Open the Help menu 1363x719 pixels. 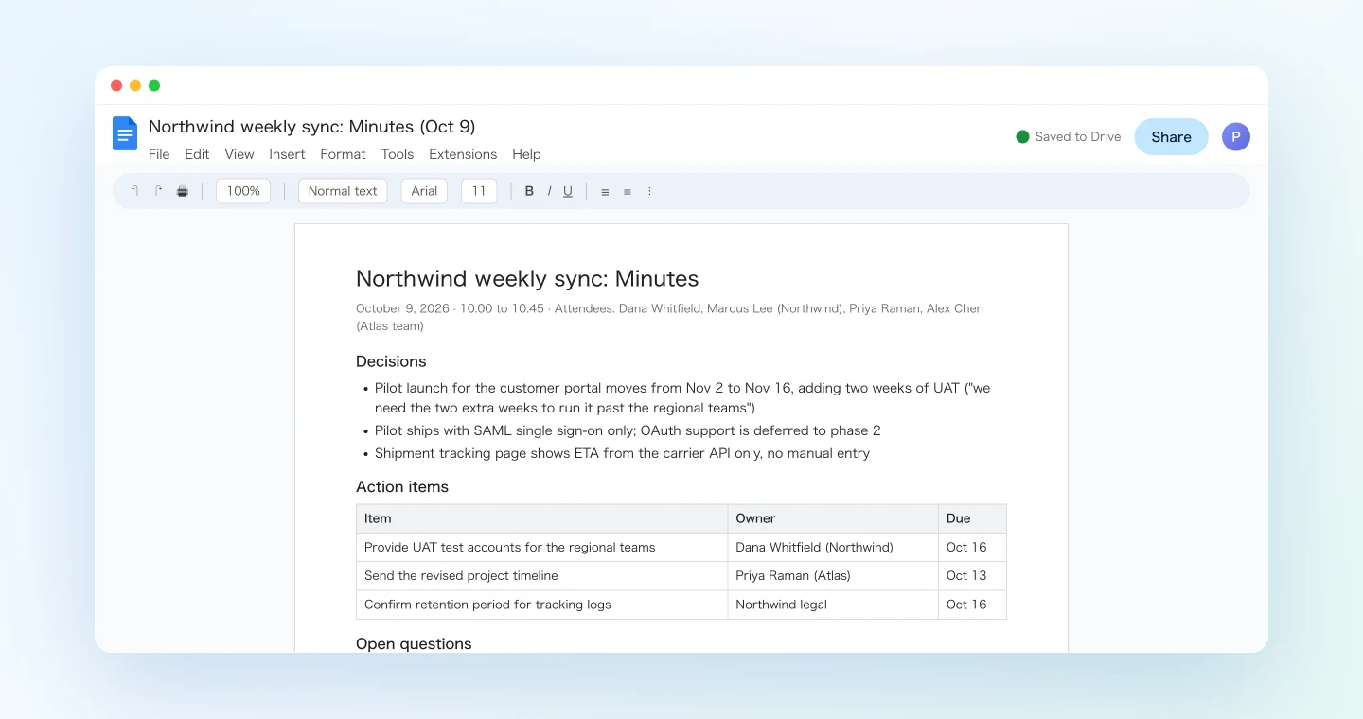tap(526, 154)
